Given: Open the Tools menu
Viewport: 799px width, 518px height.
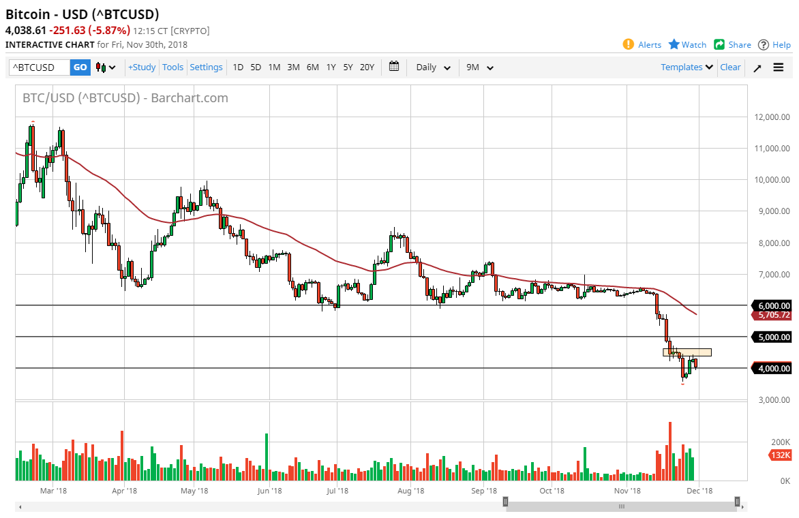Looking at the screenshot, I should (x=172, y=67).
